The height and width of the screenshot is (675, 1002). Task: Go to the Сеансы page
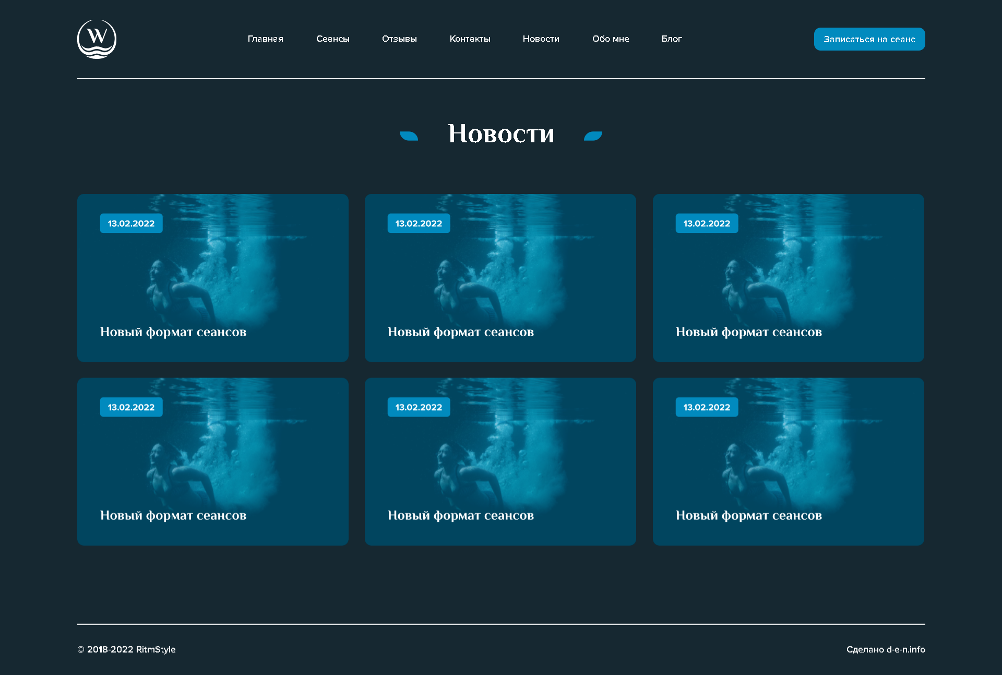[x=332, y=39]
